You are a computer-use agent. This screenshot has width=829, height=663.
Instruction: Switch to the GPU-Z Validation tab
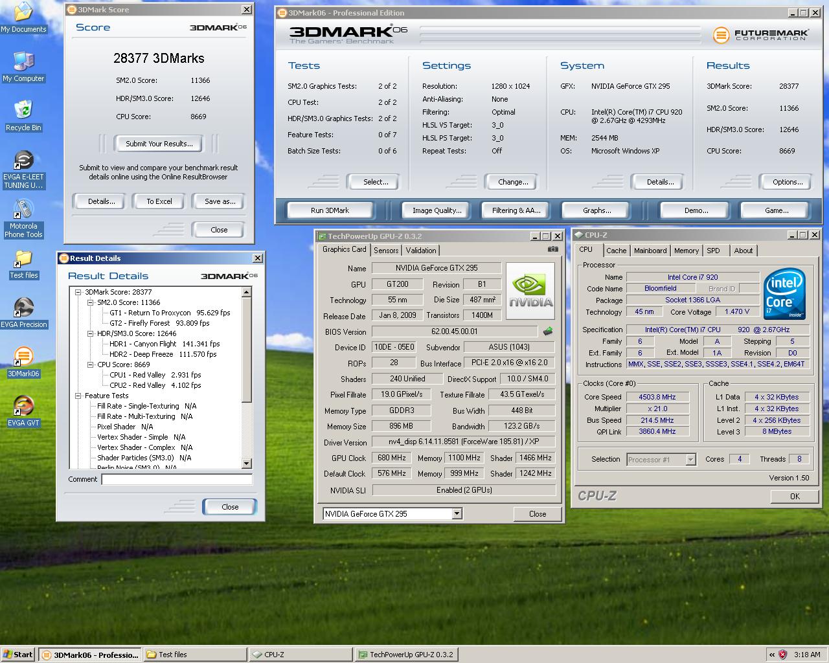point(421,251)
